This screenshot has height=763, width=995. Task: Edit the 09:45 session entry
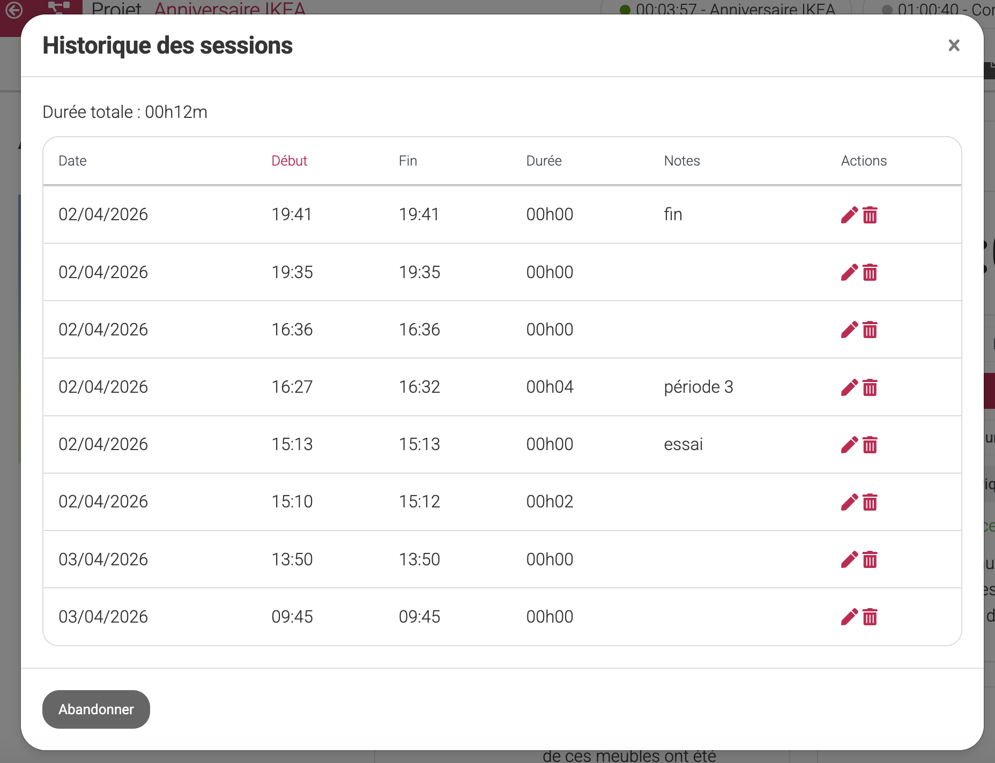849,617
